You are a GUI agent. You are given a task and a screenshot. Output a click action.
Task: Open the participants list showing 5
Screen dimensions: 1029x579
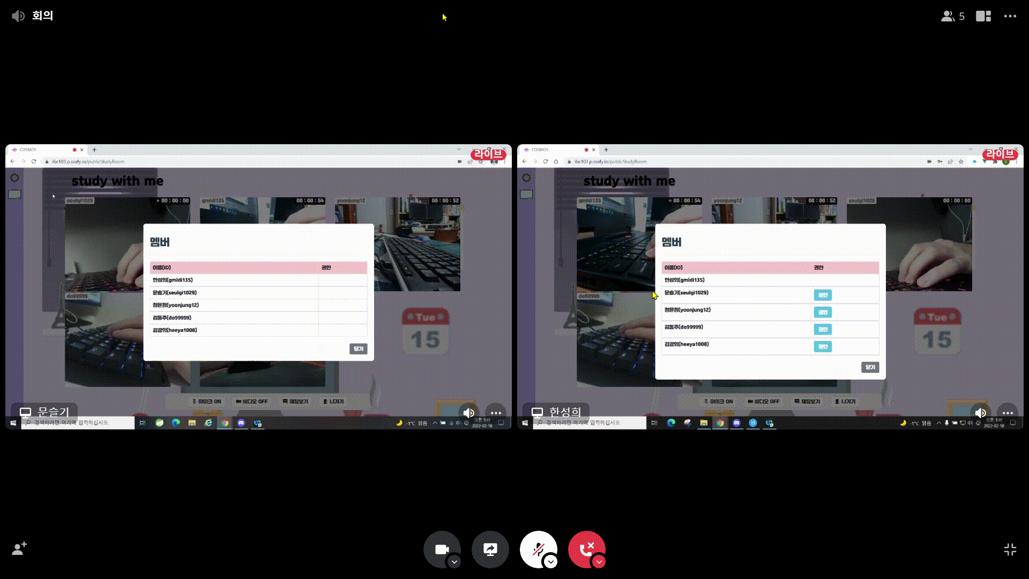pyautogui.click(x=952, y=16)
